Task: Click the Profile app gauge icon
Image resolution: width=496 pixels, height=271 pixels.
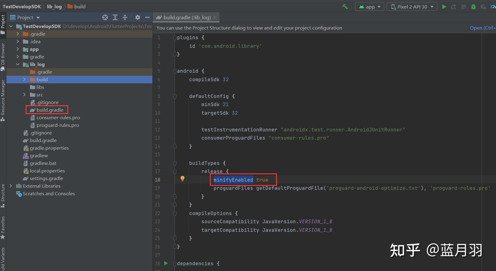Action: click(x=493, y=7)
